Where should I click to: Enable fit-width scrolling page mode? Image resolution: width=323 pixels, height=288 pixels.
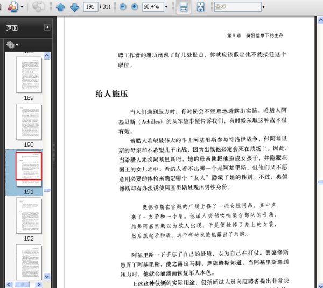pos(184,8)
